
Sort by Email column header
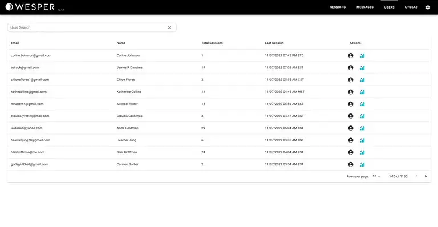tap(15, 43)
